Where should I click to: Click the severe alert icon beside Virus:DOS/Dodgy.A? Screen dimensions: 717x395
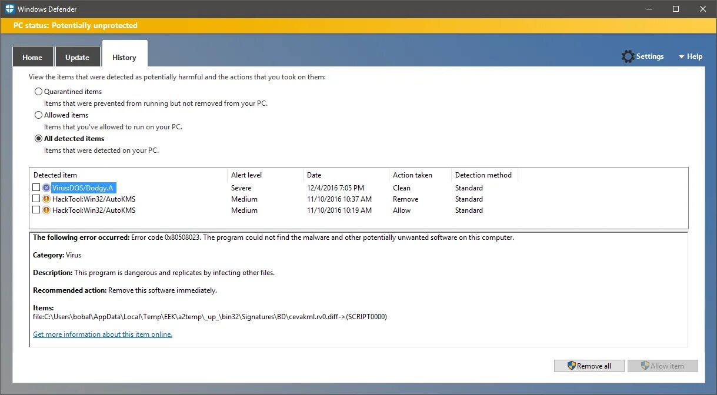coord(46,188)
